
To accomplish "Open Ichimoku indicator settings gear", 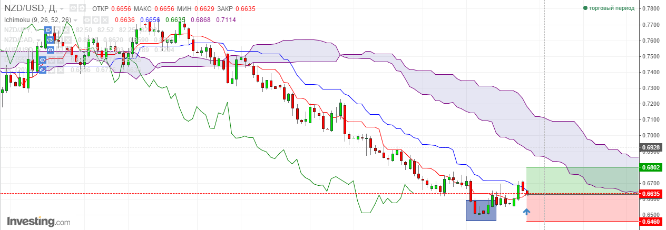I will (96, 20).
